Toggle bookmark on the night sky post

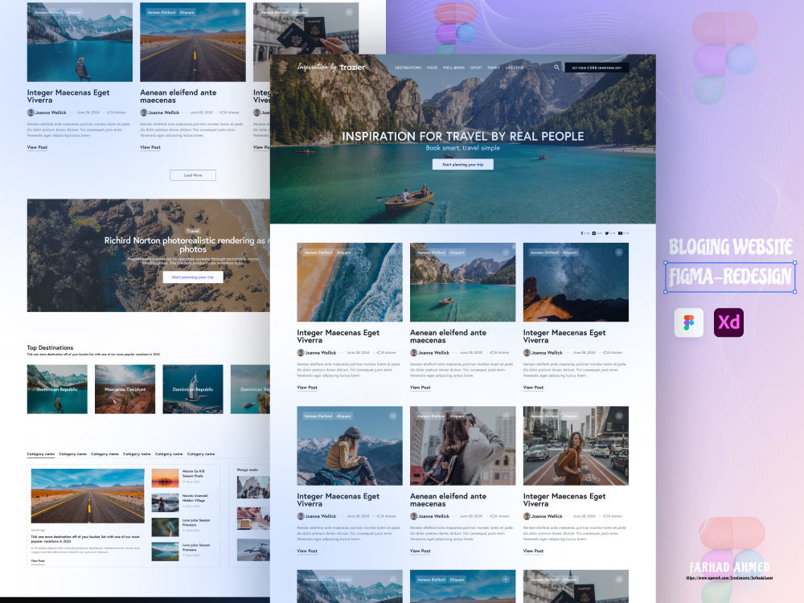(x=617, y=252)
